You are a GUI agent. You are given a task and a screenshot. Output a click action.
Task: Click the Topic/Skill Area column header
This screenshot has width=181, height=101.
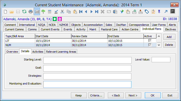(x=20, y=36)
